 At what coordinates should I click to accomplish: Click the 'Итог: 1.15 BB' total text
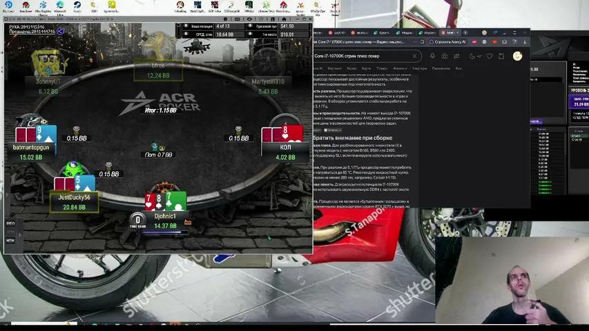161,110
